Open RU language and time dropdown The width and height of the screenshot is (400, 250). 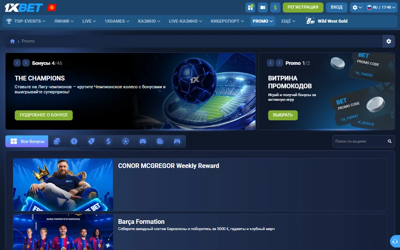click(381, 7)
